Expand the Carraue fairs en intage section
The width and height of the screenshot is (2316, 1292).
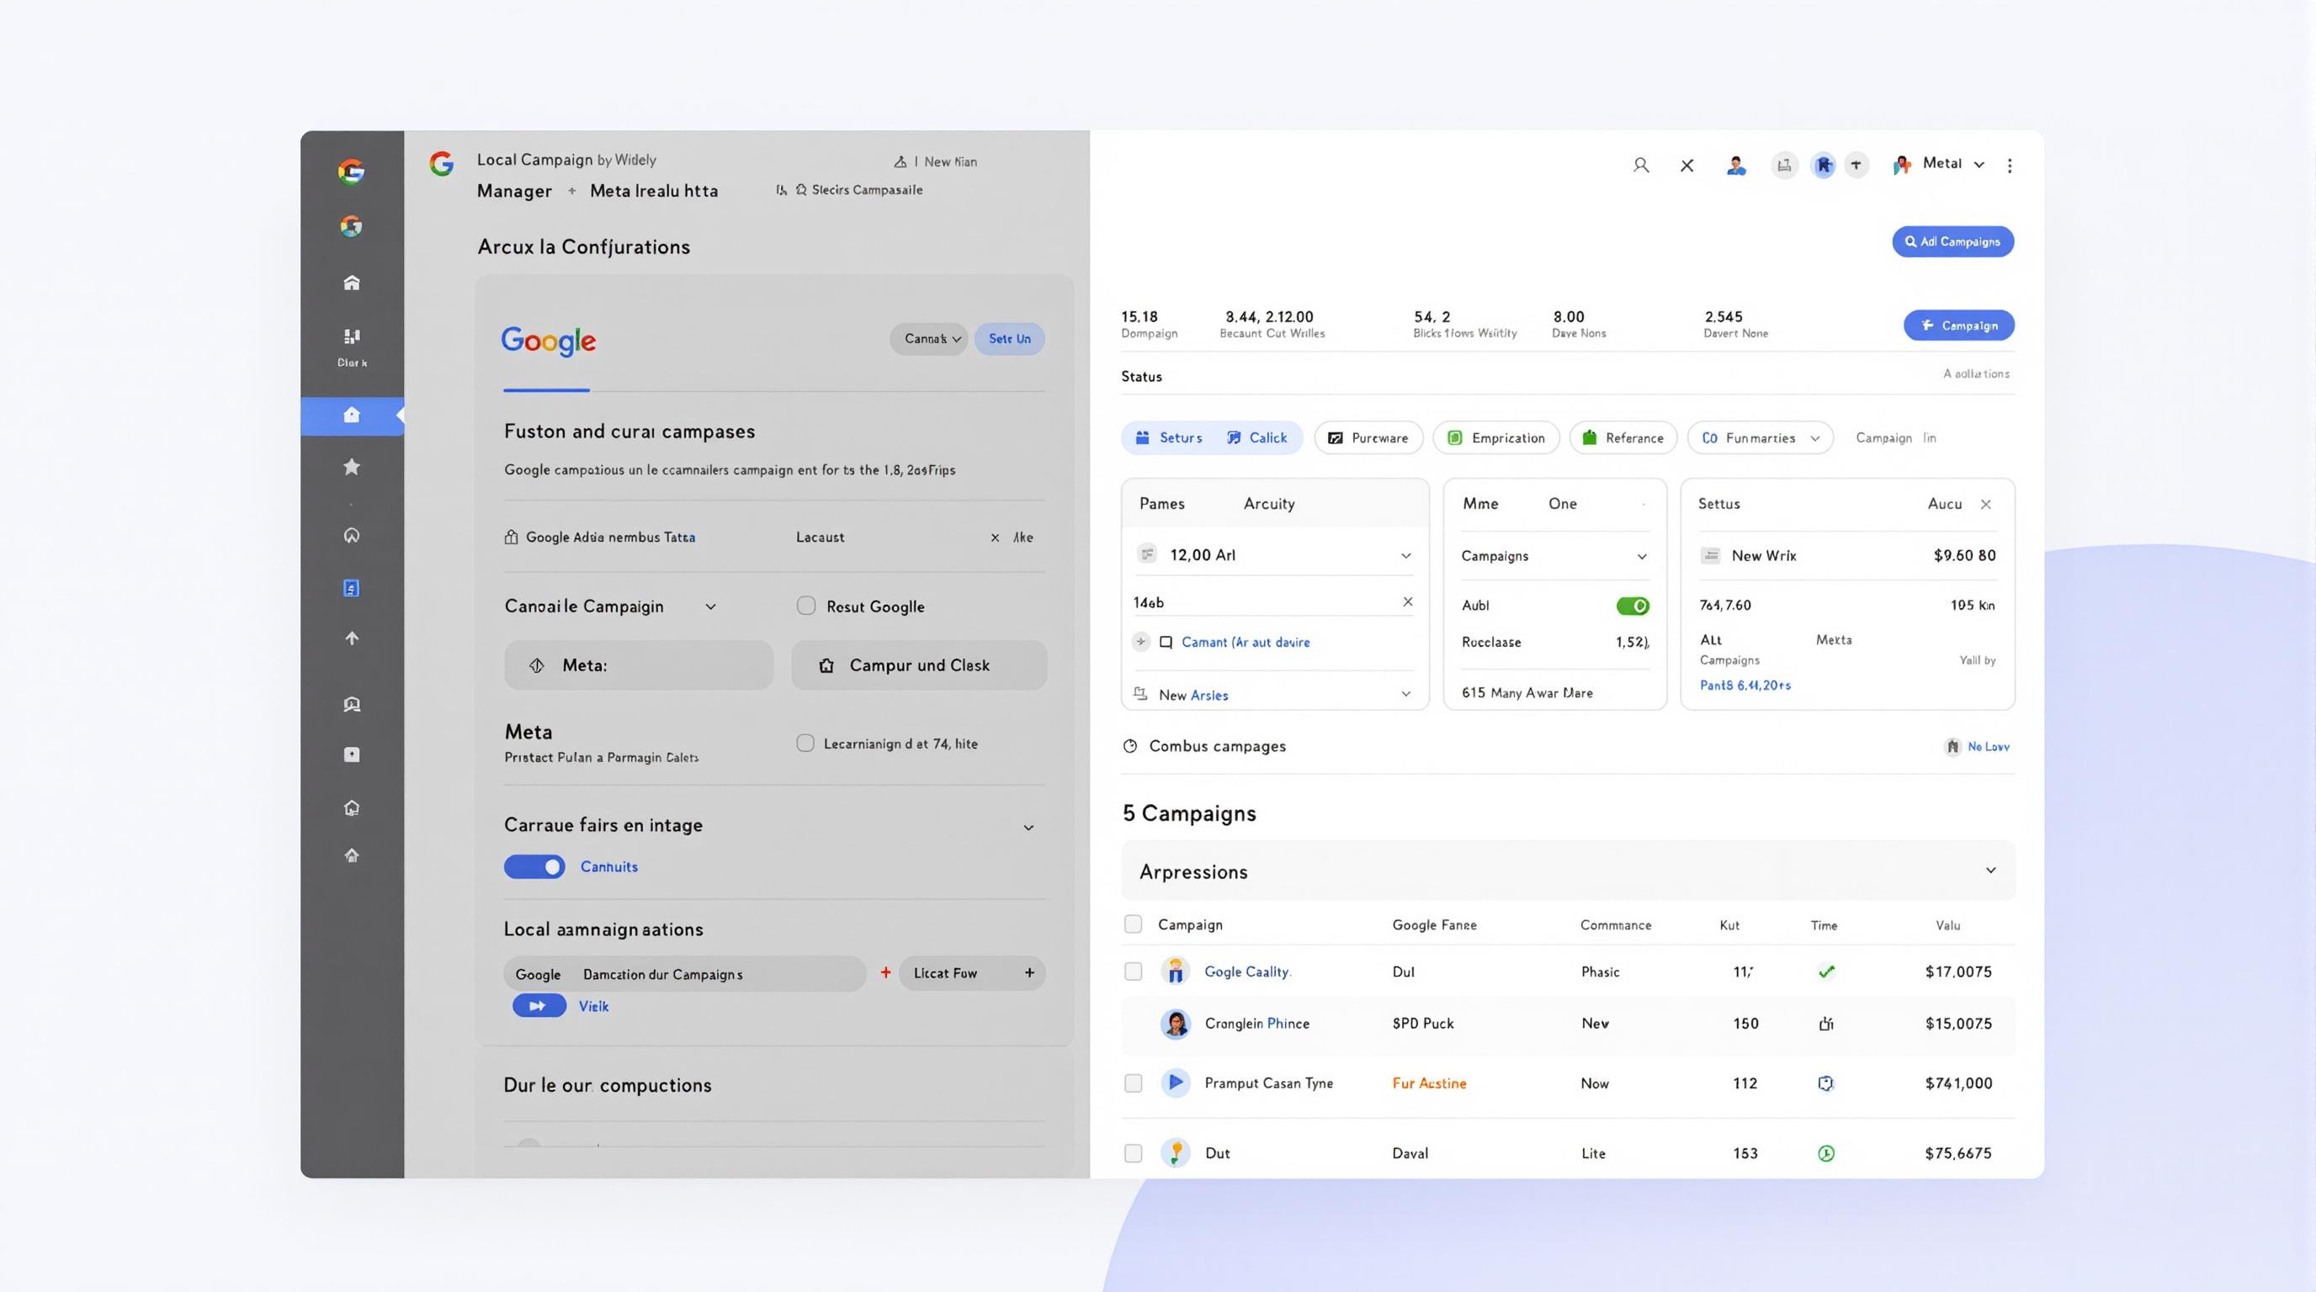pos(1028,827)
